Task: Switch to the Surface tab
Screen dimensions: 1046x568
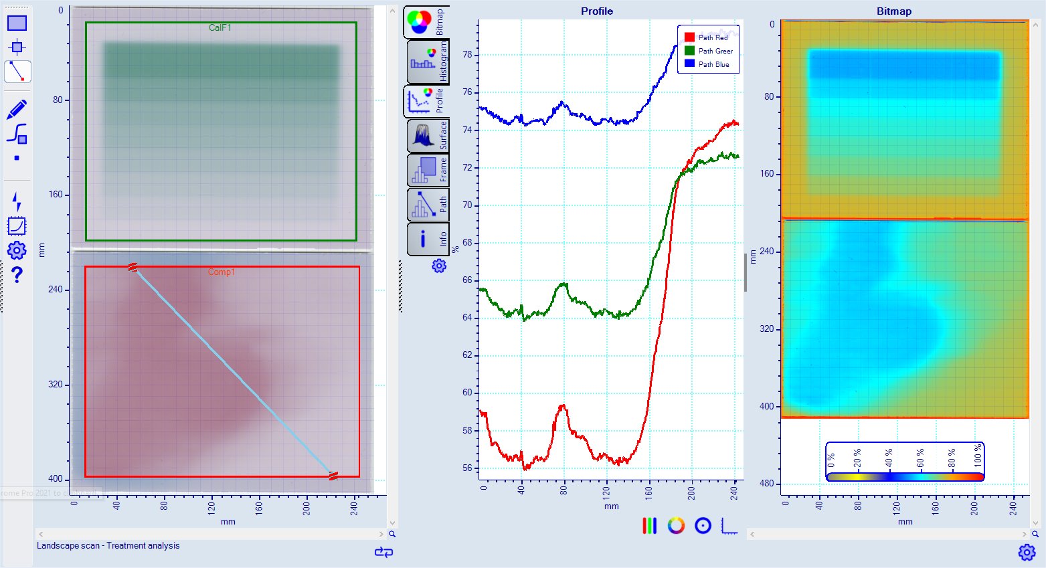Action: point(427,136)
